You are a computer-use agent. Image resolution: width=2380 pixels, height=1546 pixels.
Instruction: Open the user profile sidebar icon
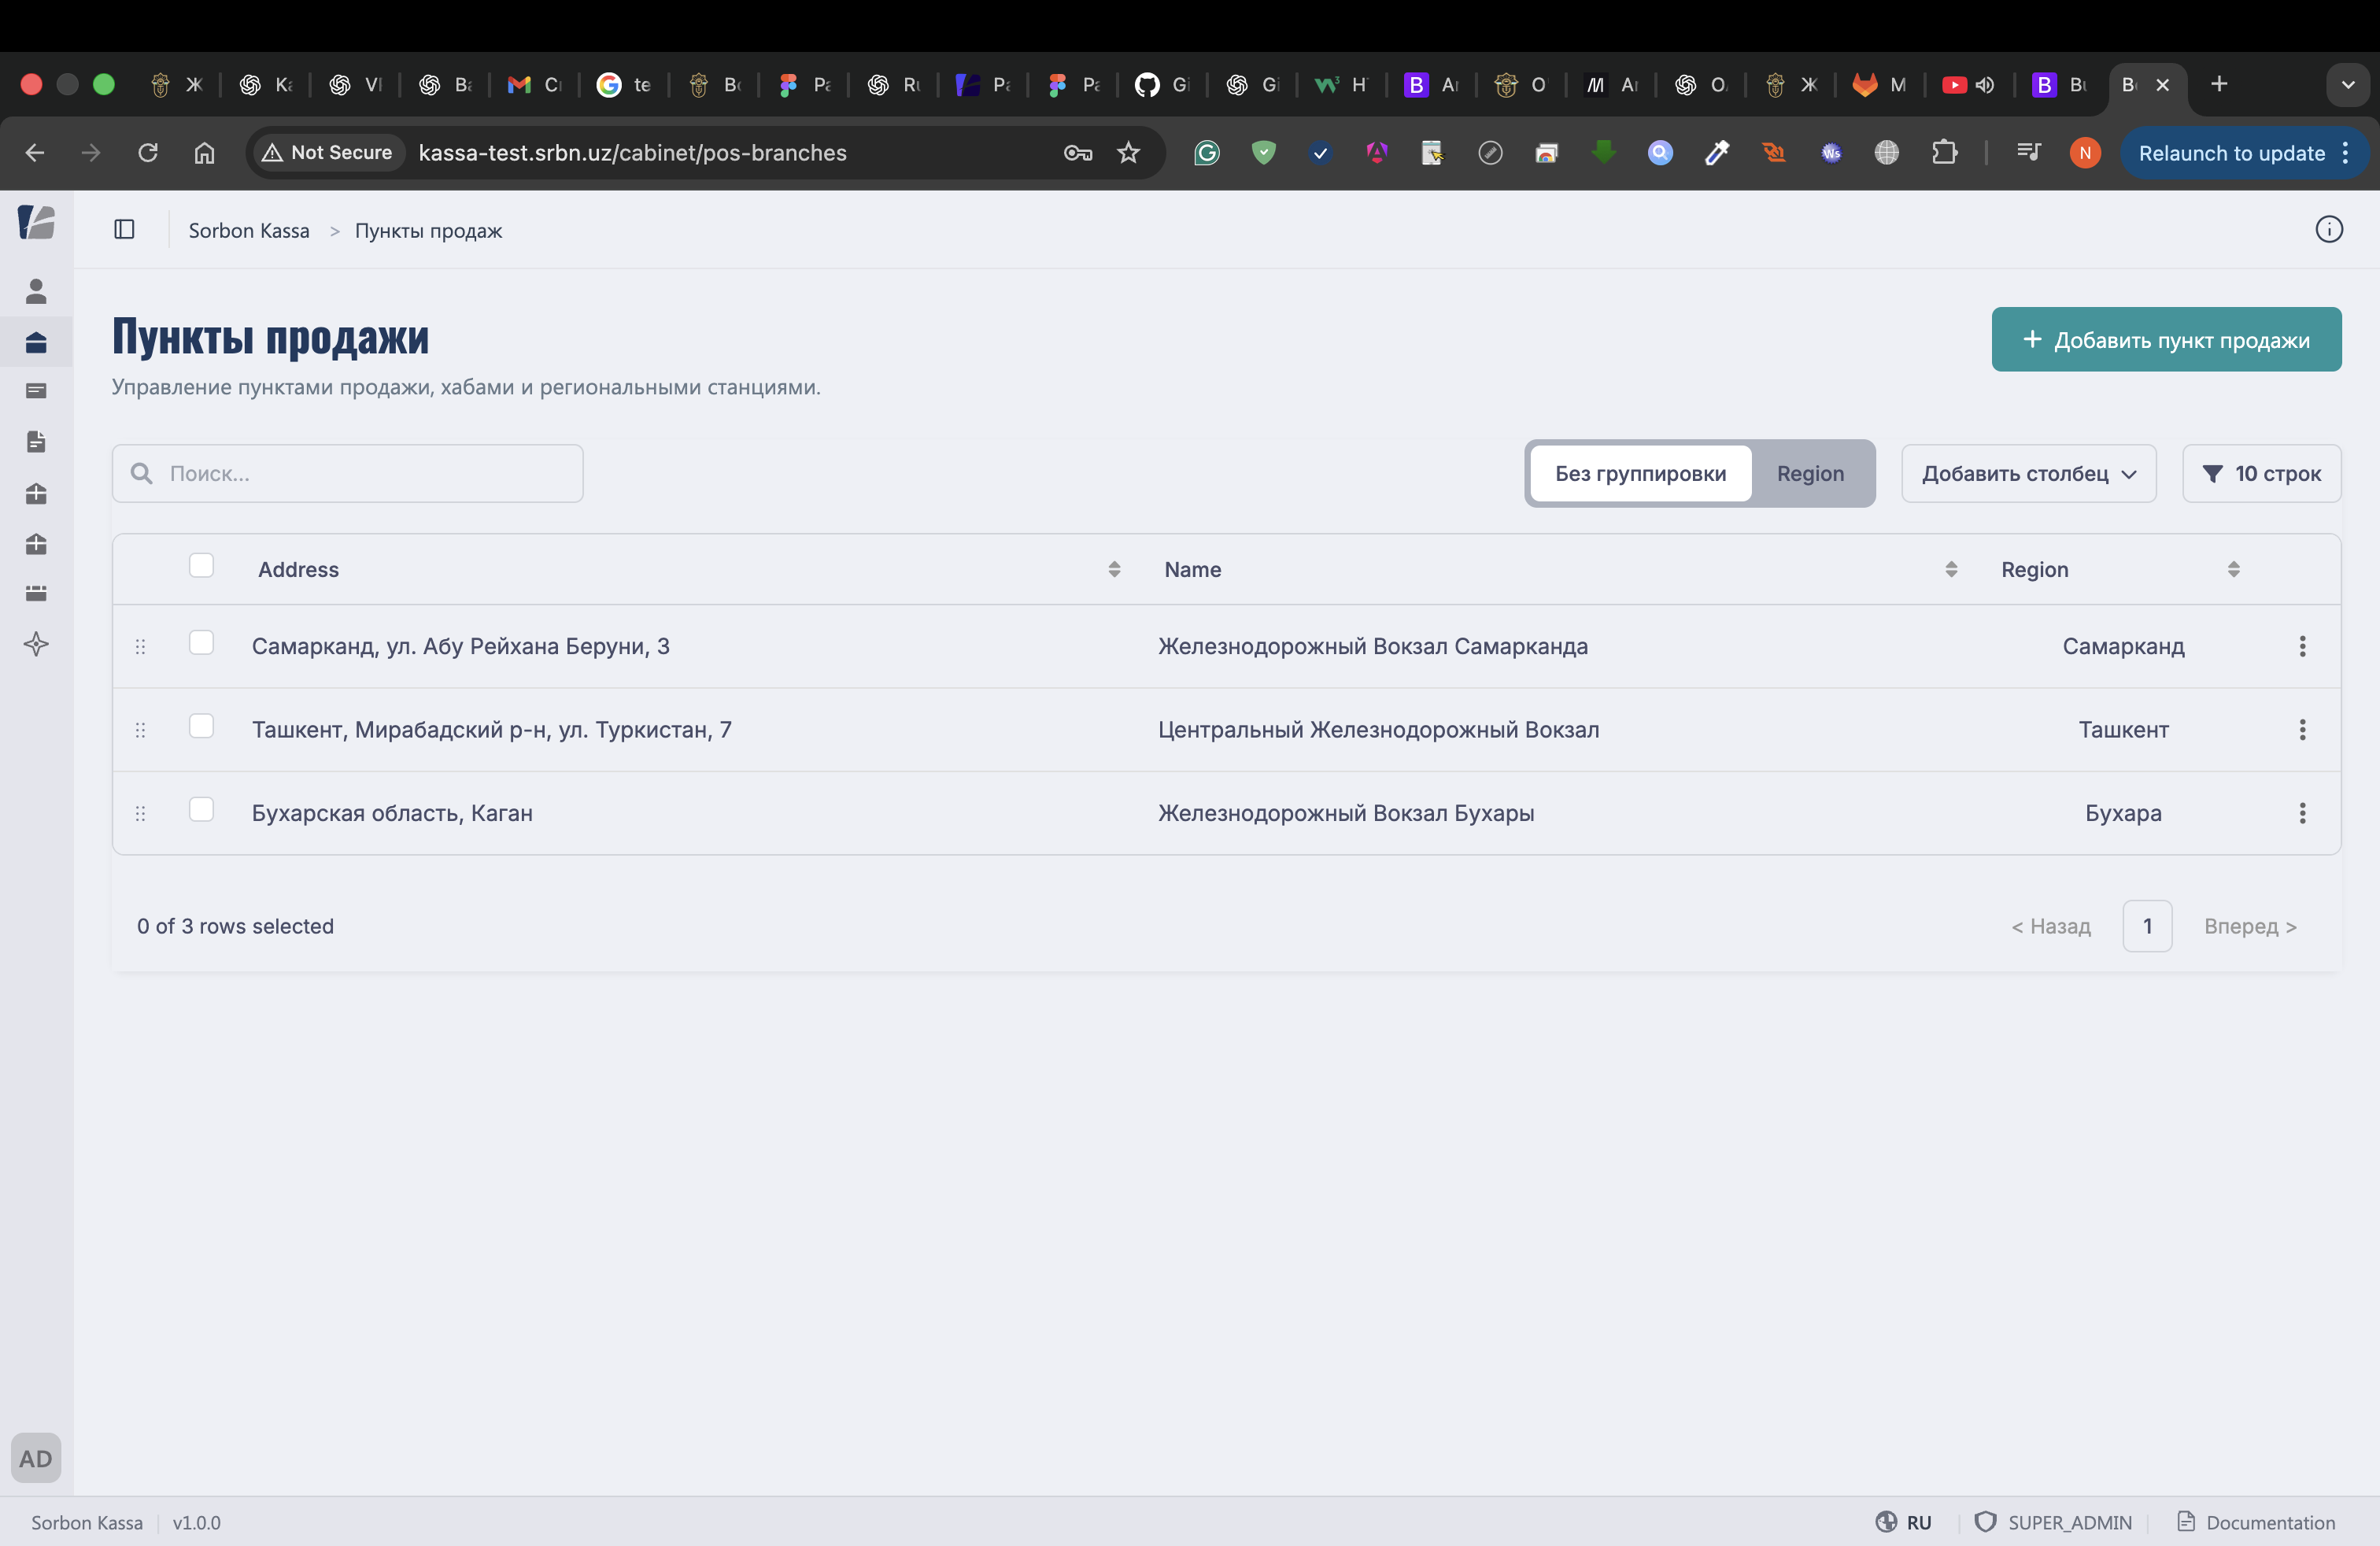(36, 291)
